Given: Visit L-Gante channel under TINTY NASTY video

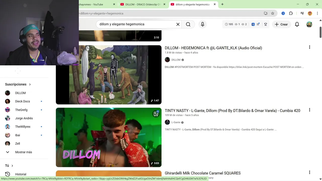Looking at the screenshot, I should 176,122.
